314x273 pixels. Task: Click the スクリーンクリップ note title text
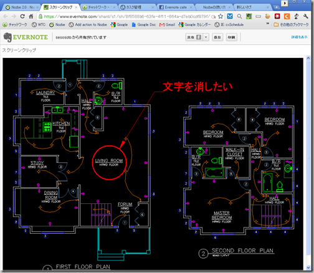point(19,50)
